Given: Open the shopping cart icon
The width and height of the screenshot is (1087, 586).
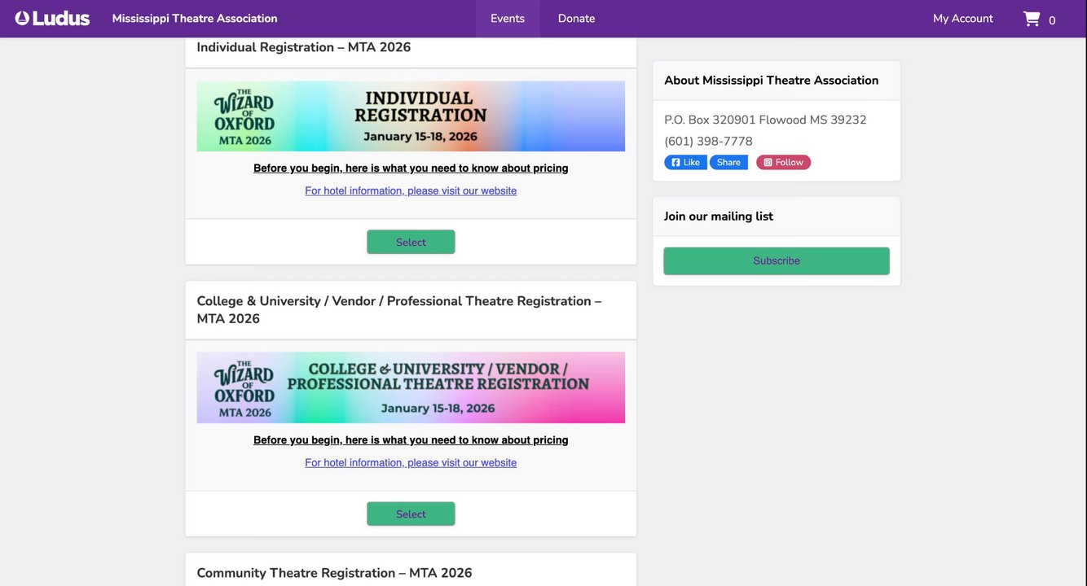Looking at the screenshot, I should click(1032, 19).
